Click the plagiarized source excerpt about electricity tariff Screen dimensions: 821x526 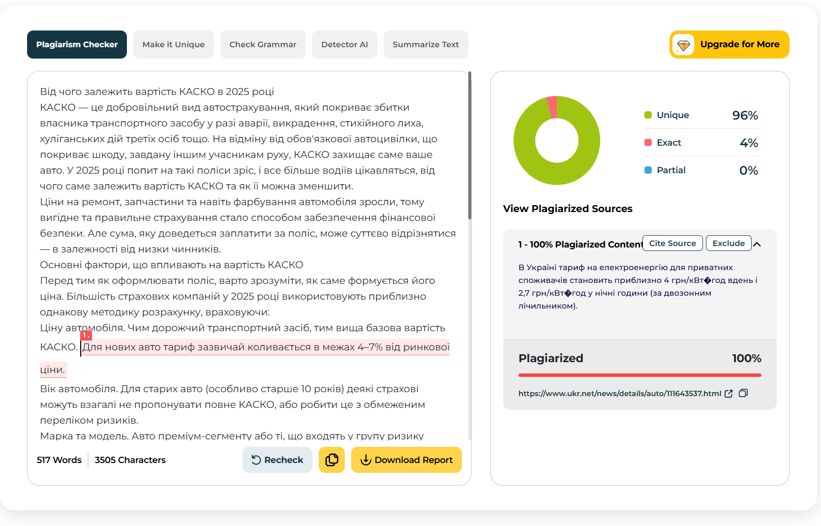638,286
